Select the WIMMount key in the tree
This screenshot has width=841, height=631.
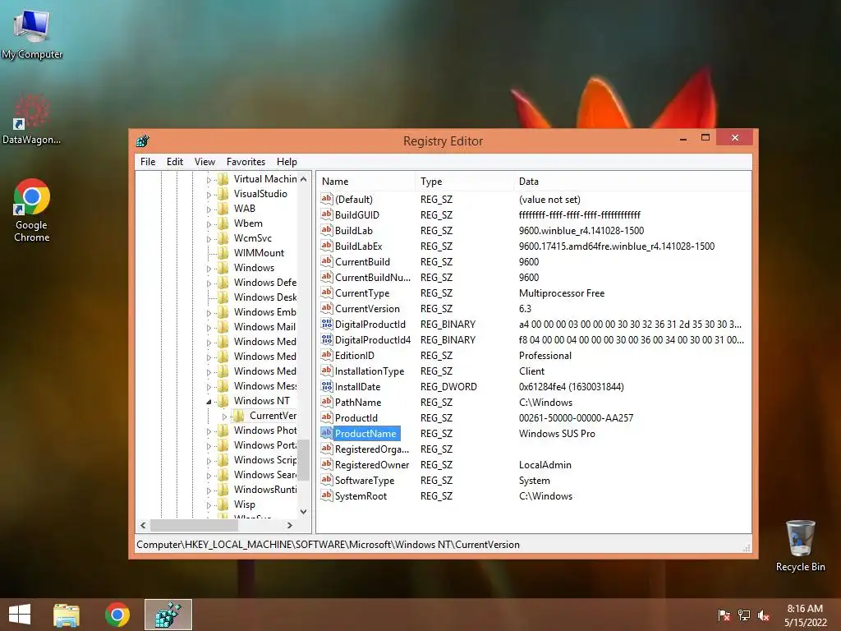pyautogui.click(x=259, y=253)
